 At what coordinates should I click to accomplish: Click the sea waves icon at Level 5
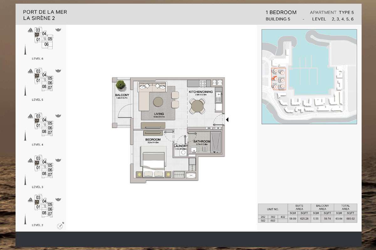pyautogui.click(x=58, y=71)
